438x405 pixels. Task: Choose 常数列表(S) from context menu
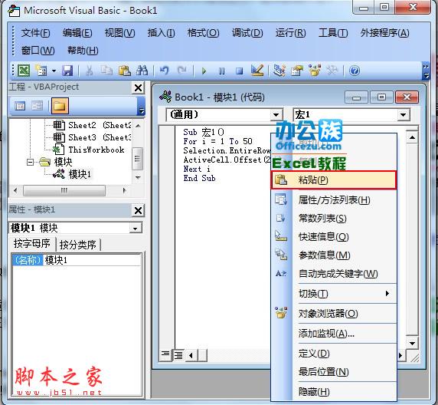pyautogui.click(x=334, y=219)
